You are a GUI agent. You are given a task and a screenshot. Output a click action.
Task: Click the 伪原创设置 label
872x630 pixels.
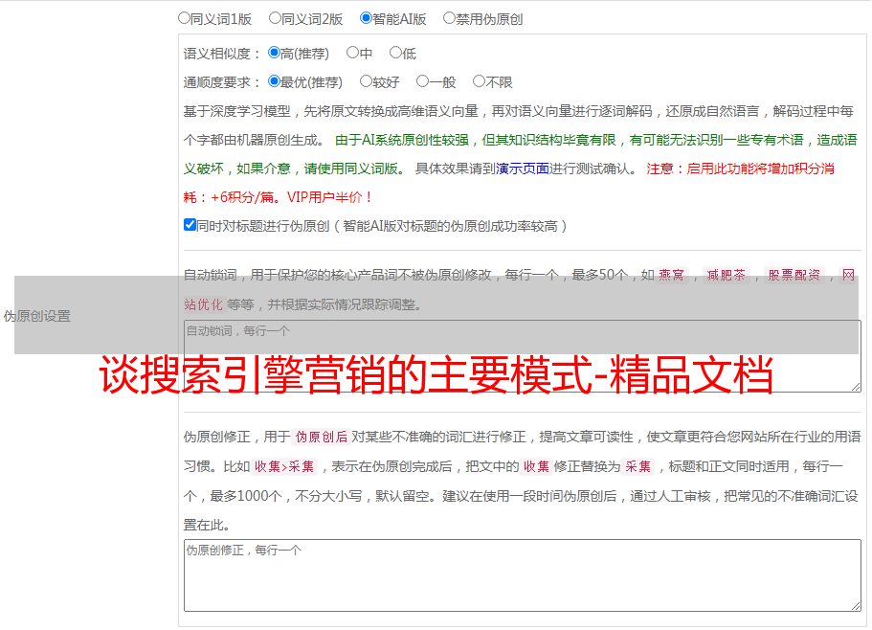tap(37, 316)
